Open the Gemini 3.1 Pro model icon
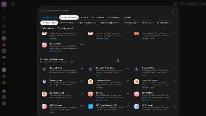206x116 pixels. point(136,69)
